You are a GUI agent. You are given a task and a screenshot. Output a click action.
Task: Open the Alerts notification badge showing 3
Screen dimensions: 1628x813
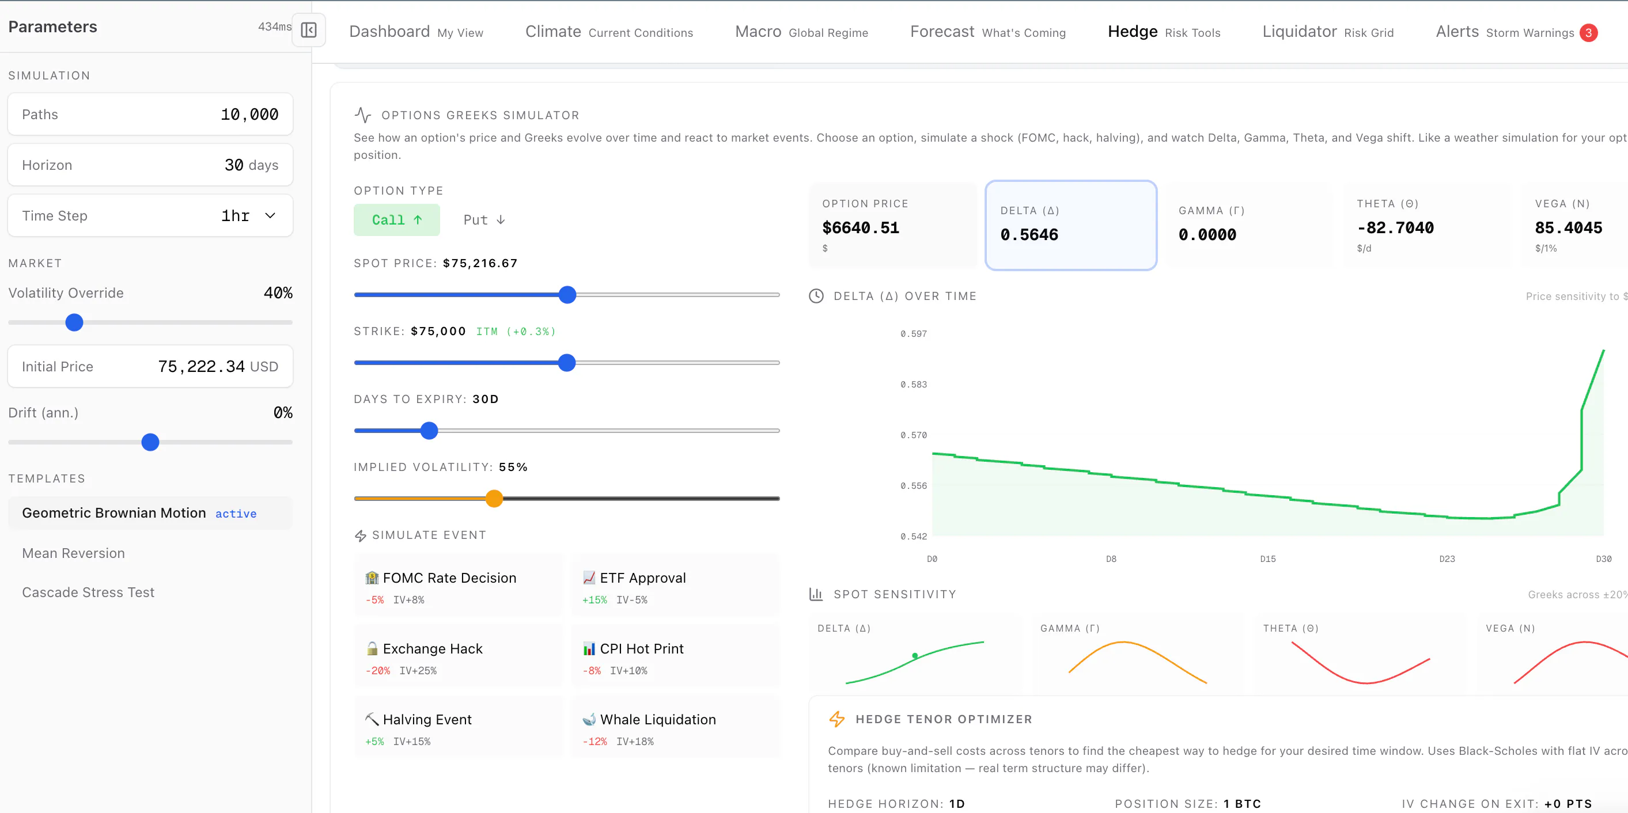pyautogui.click(x=1588, y=32)
